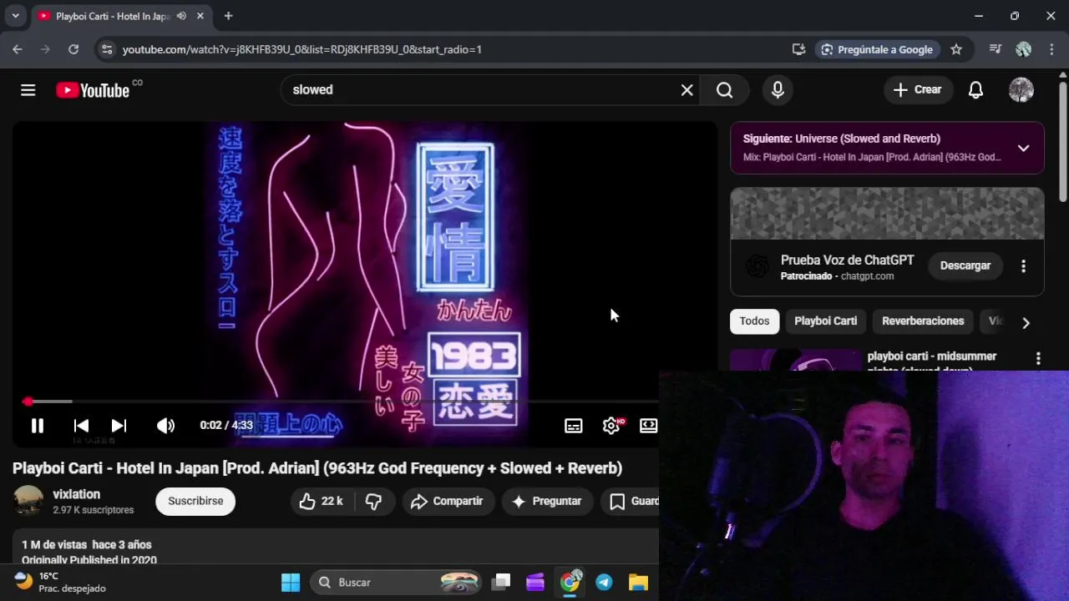This screenshot has width=1069, height=601.
Task: Click the magnifier search button
Action: [724, 90]
